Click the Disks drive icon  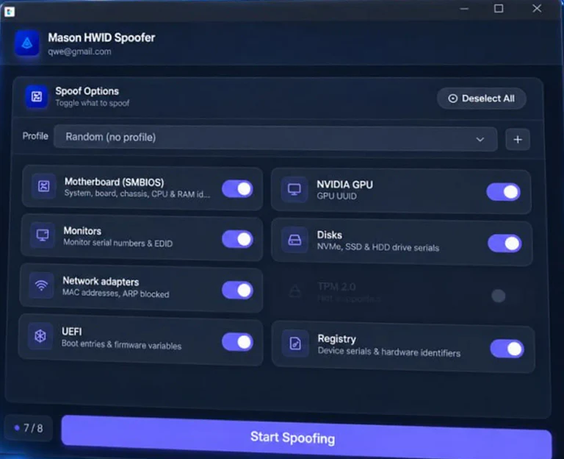coord(294,240)
